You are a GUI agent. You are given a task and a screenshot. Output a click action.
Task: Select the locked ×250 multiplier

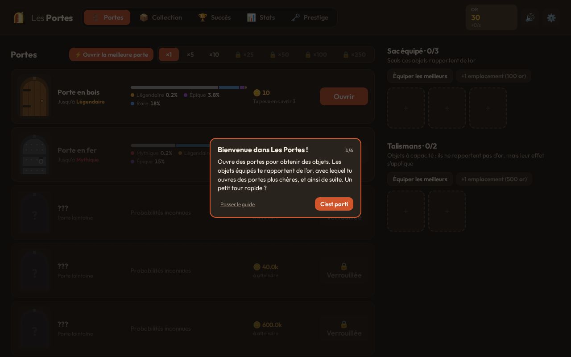coord(354,54)
